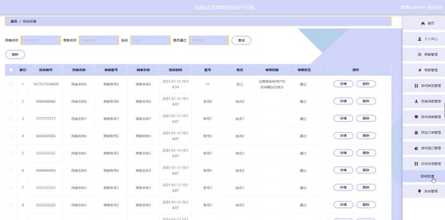The image size is (445, 220).
Task: View 详情 for row 5 (姓名5)
Action: coord(343,153)
